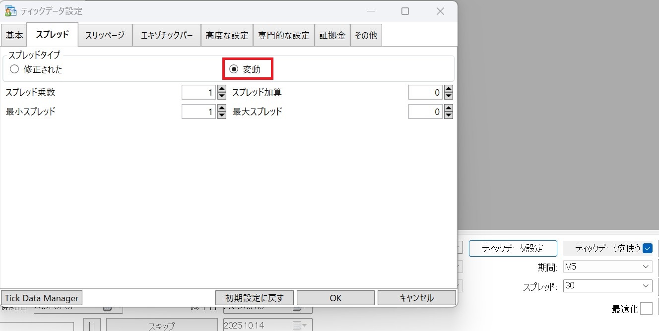Viewport: 659px width, 331px height.
Task: Open the 証拠金 tab
Action: (x=332, y=35)
